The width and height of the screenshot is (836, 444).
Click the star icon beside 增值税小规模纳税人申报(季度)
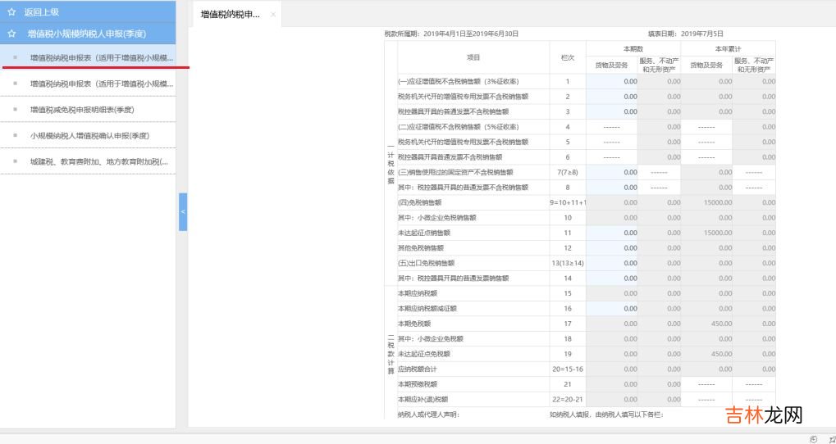point(11,34)
